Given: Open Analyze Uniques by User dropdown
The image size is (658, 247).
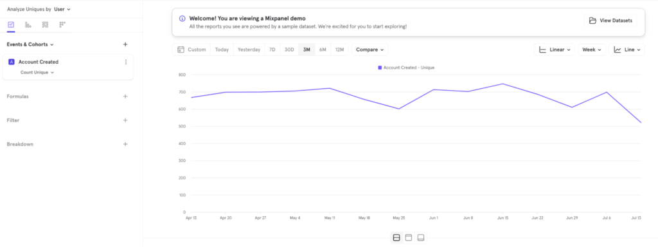Looking at the screenshot, I should click(62, 9).
